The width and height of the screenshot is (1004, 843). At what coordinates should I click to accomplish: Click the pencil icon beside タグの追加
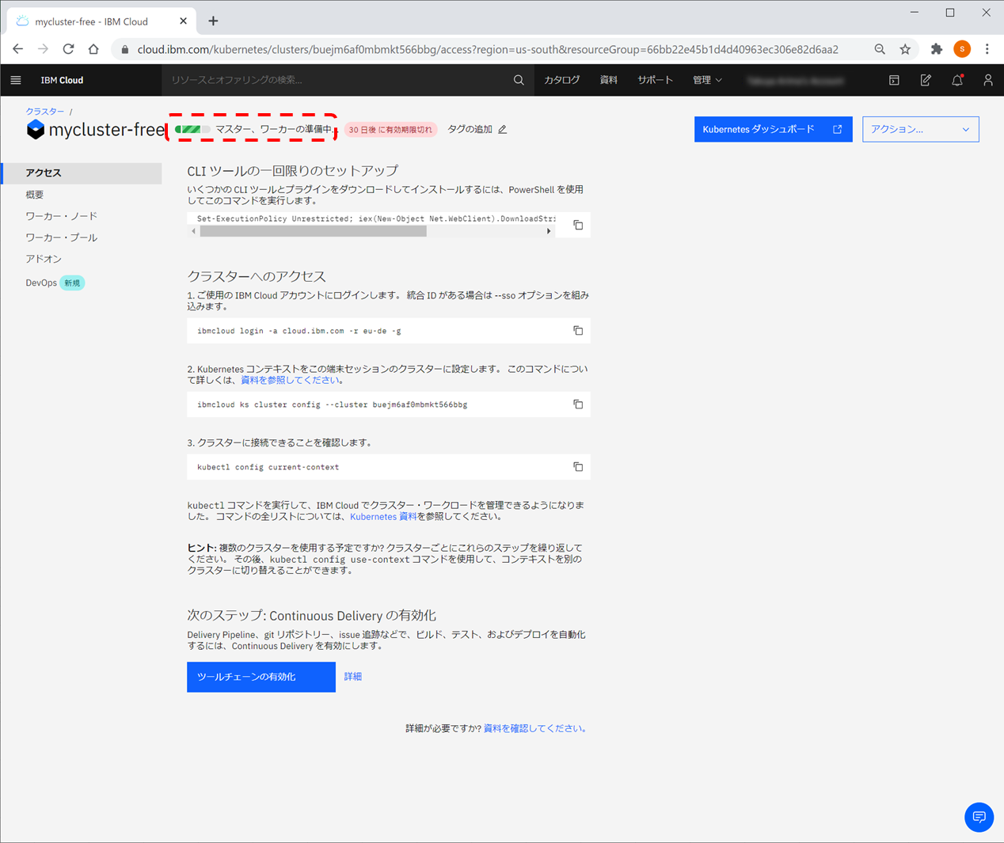pos(503,129)
